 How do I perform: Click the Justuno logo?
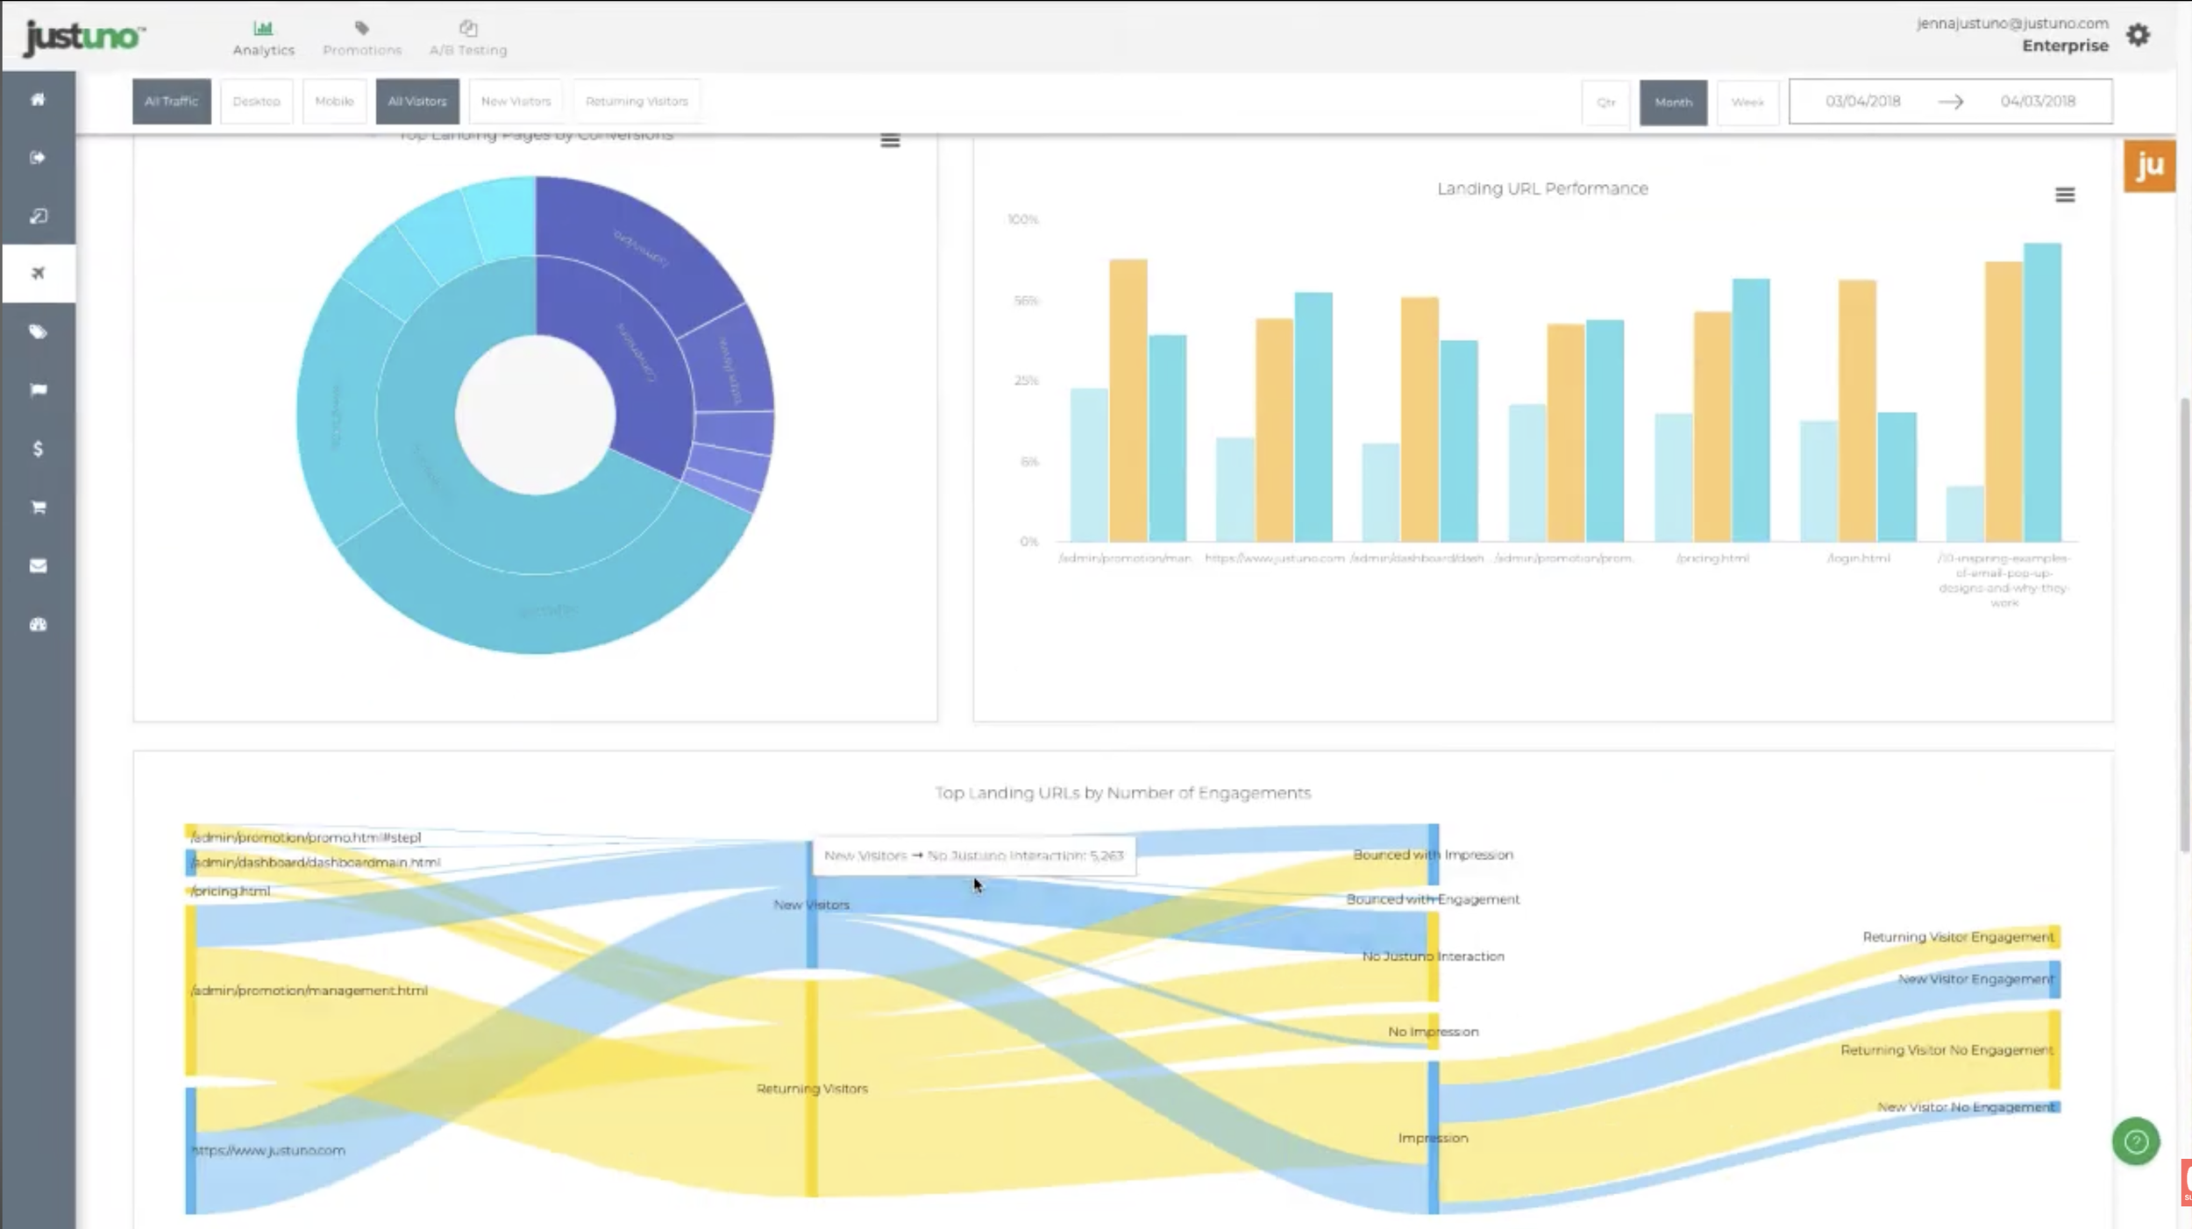click(84, 38)
